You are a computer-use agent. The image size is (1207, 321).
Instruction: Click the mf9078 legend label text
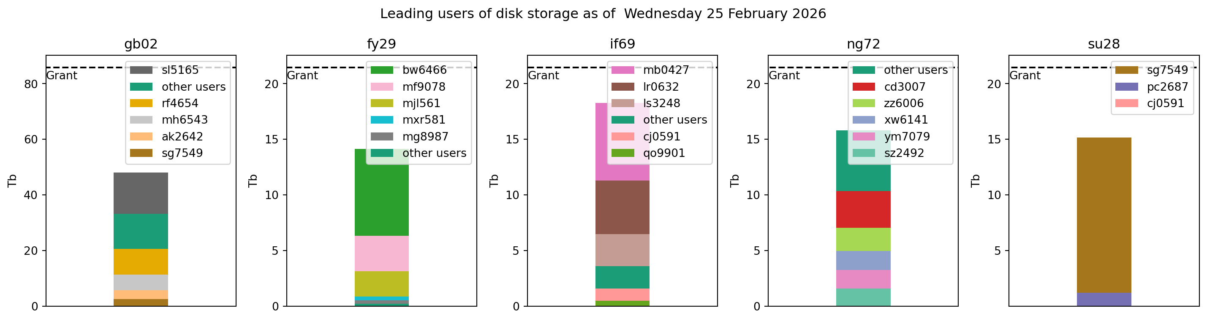click(424, 86)
